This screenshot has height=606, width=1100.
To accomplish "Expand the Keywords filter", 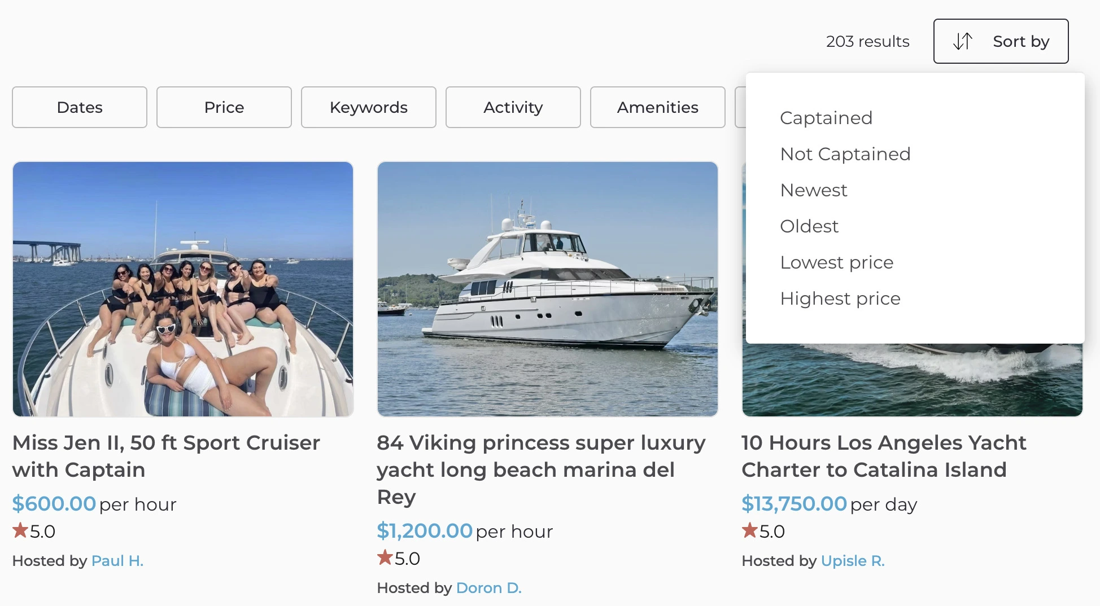I will (x=369, y=107).
